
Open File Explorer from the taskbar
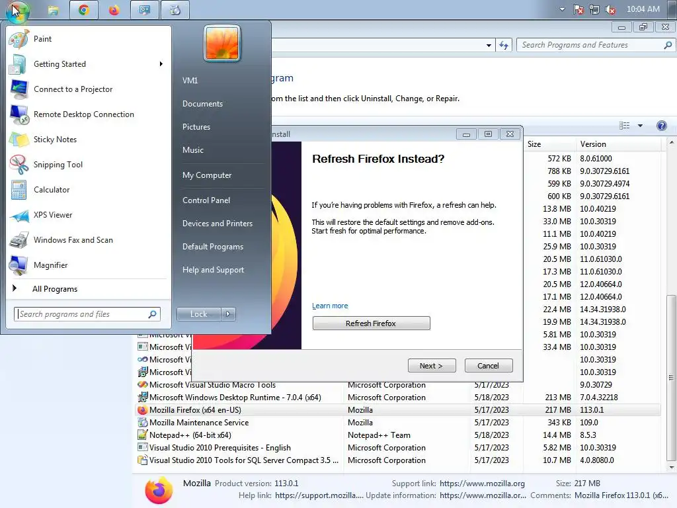53,11
